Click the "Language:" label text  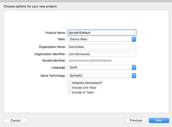[x=59, y=67]
